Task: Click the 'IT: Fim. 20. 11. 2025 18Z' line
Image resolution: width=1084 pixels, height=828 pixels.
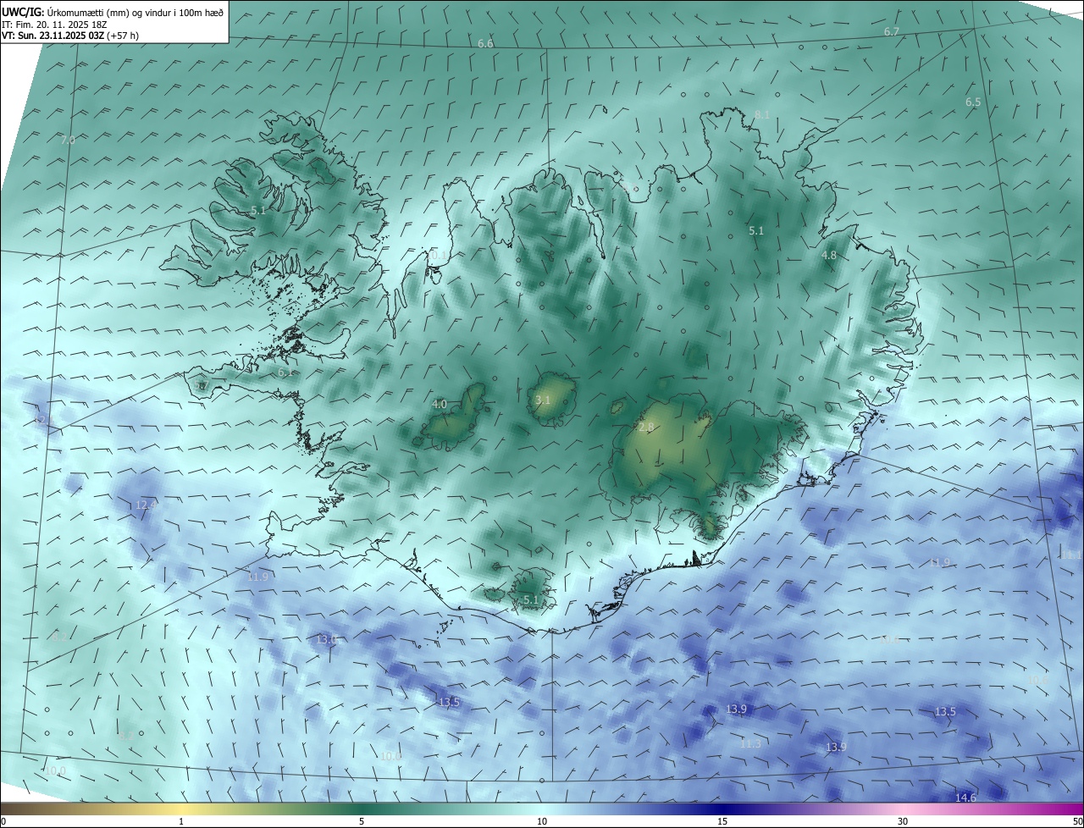Action: pyautogui.click(x=53, y=25)
